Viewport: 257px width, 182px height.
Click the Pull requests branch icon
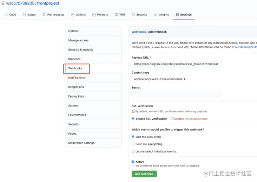[x=44, y=15]
